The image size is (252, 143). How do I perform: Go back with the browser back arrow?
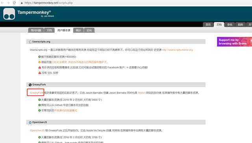(x=2, y=3)
